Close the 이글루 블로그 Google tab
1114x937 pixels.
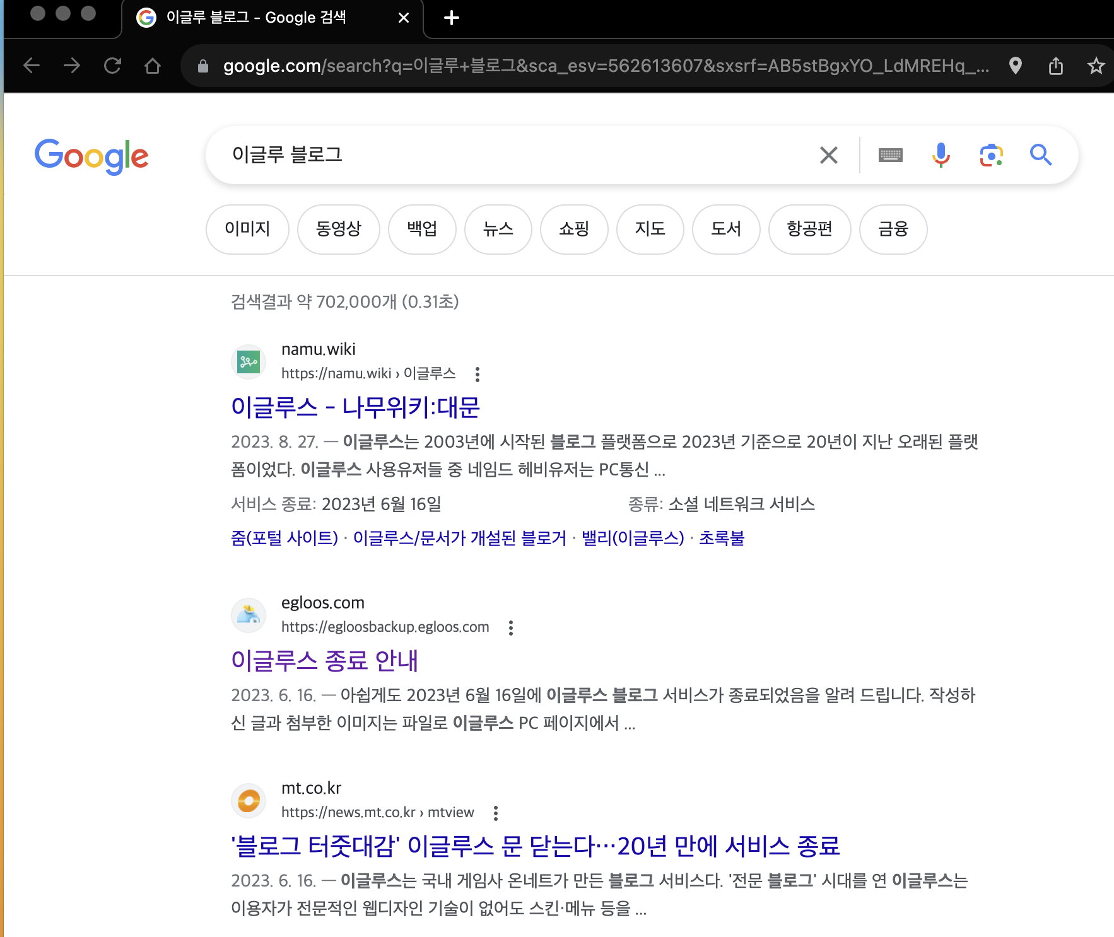point(404,18)
